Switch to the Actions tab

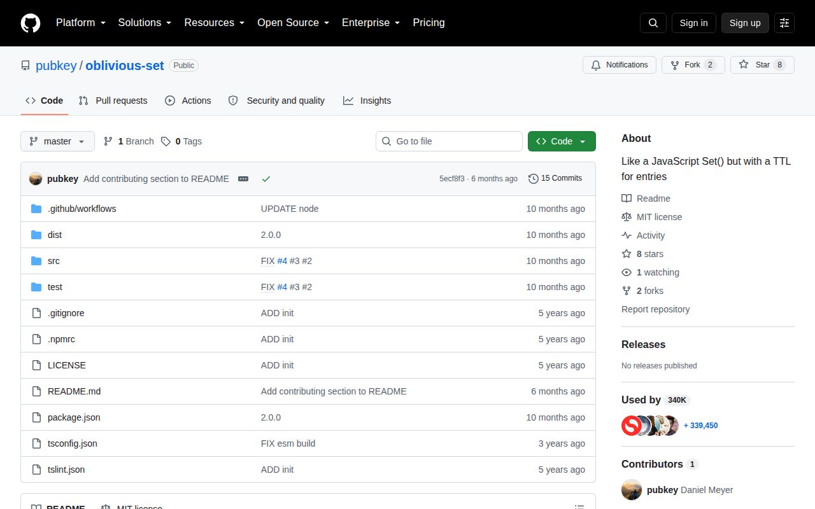point(188,101)
